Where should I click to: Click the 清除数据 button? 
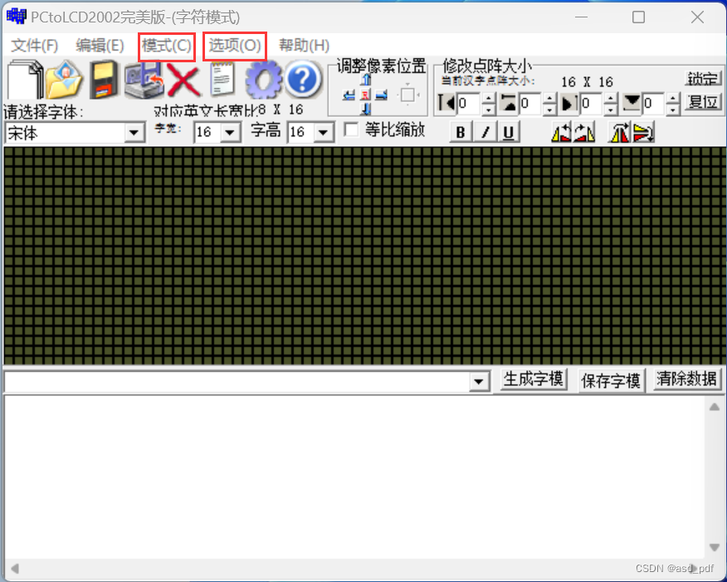coord(686,379)
